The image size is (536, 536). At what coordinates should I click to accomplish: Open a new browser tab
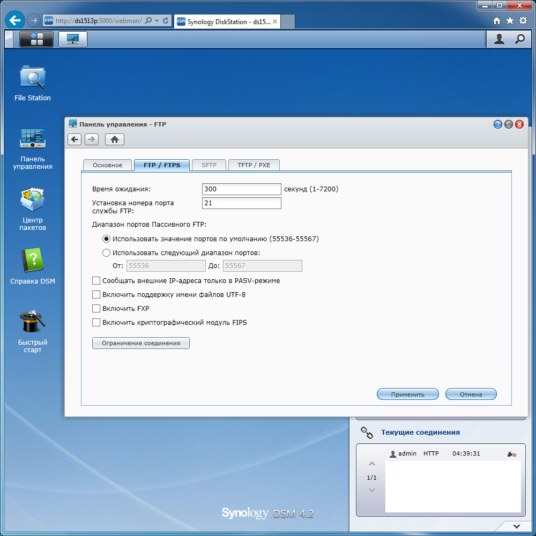288,22
